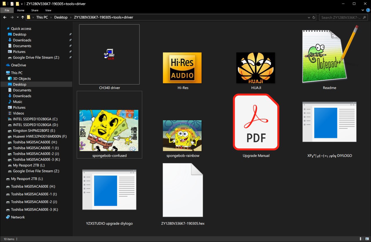371x242 pixels.
Task: Switch to the View ribbon tab
Action: 48,10
